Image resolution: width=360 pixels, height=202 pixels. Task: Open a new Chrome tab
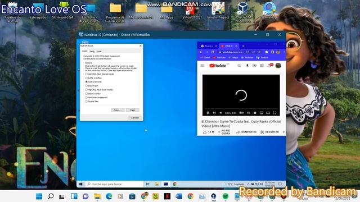click(x=243, y=46)
